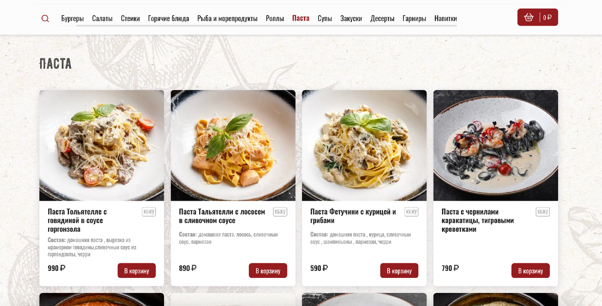Open the Напитки category
The width and height of the screenshot is (602, 306).
(445, 19)
